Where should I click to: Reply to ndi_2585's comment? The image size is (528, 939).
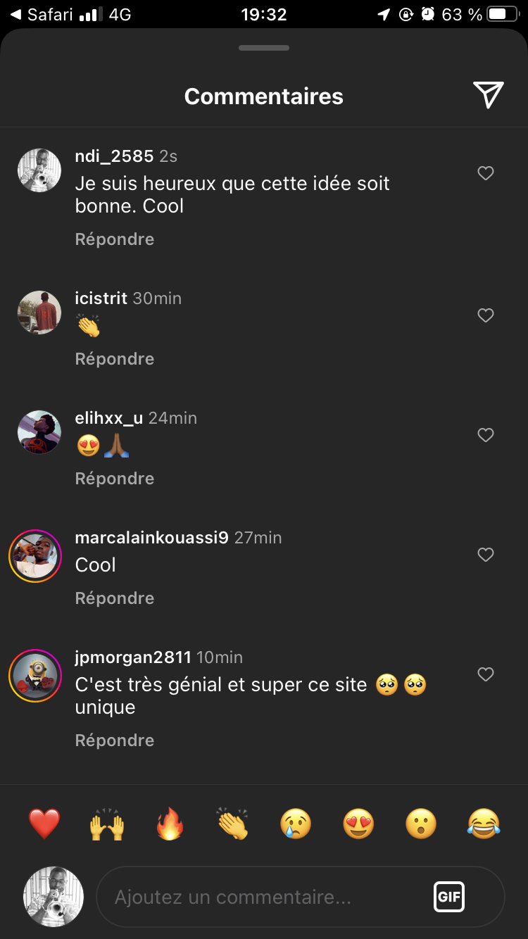(115, 239)
